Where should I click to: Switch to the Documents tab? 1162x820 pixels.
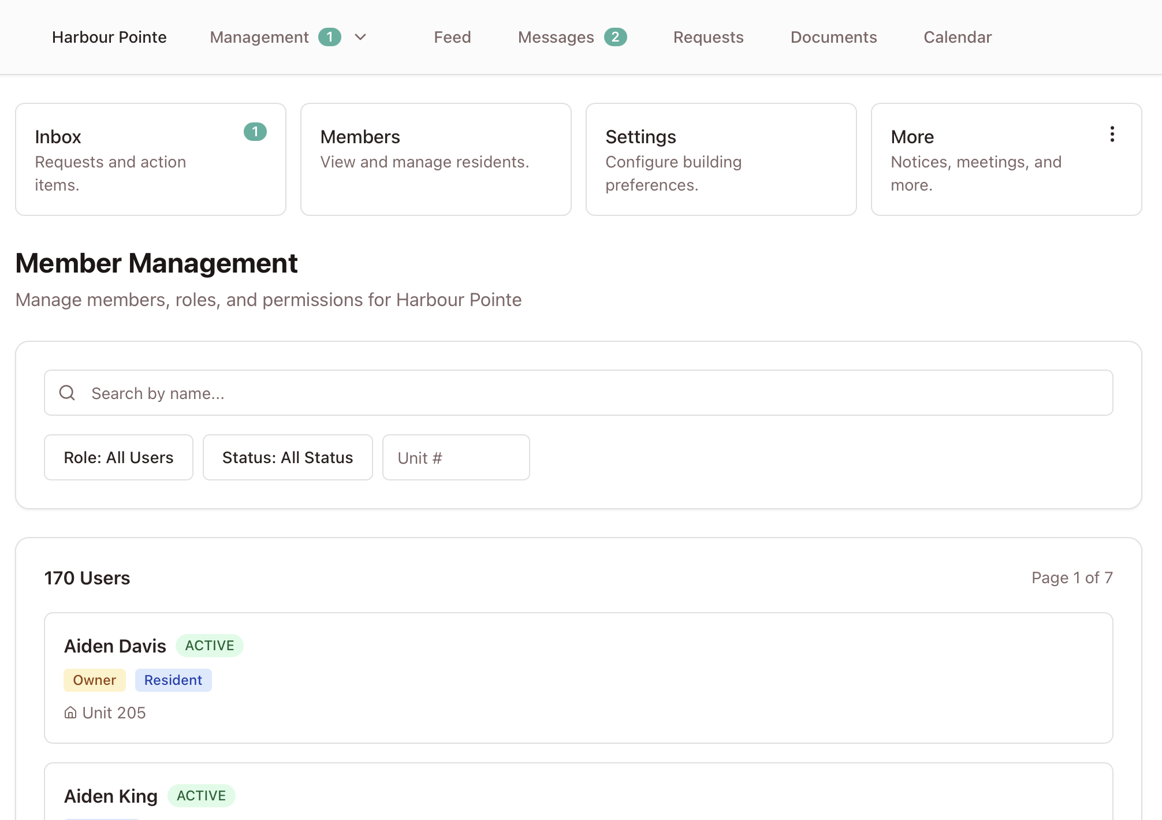click(x=833, y=37)
